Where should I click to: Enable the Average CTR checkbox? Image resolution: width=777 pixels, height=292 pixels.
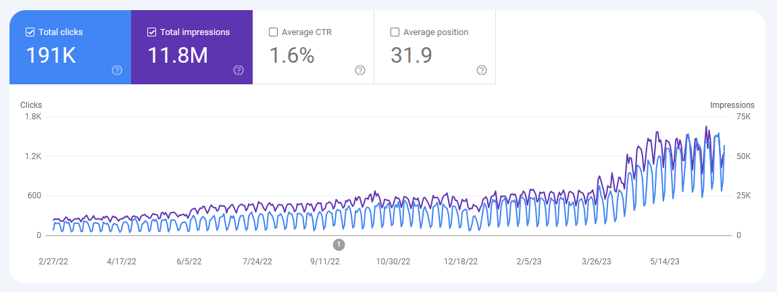(273, 32)
